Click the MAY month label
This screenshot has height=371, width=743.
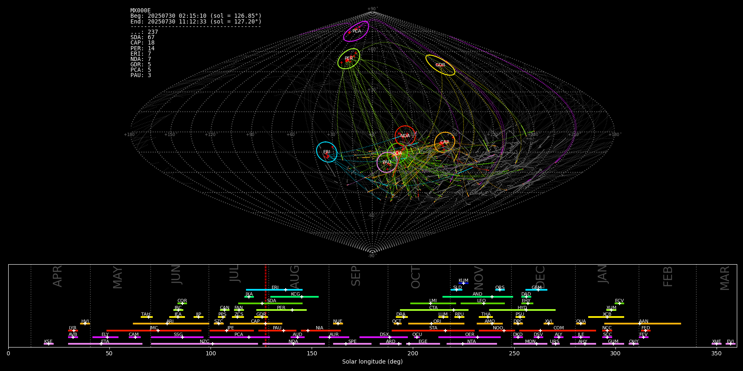tap(118, 277)
